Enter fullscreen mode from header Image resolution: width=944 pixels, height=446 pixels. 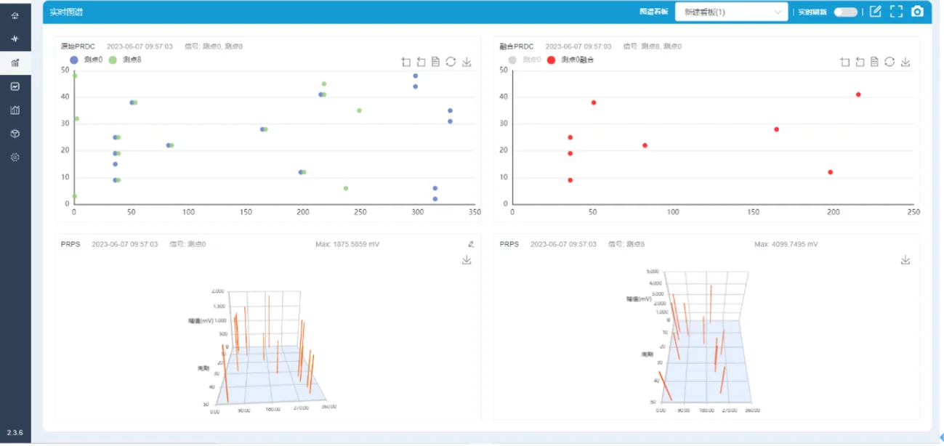pos(896,12)
